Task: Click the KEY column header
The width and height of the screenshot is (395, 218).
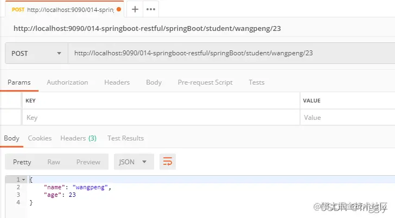Action: (30, 100)
